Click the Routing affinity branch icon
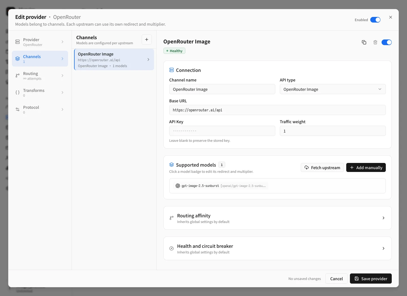Screen dimensions: 407x296 tap(172, 218)
